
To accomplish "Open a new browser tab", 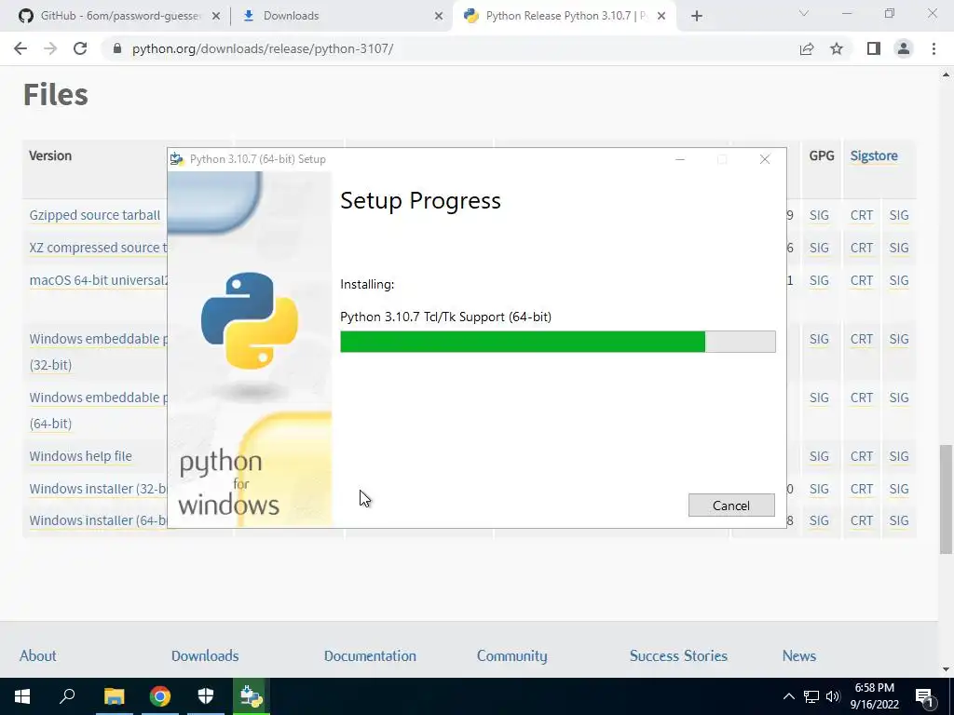I will [x=697, y=16].
